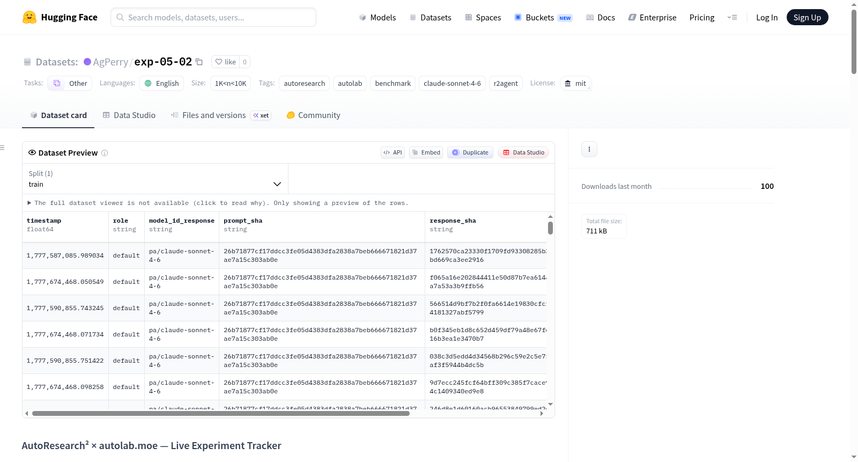The image size is (858, 462).
Task: Click the claude-sonnet-4-6 tag
Action: pyautogui.click(x=452, y=83)
